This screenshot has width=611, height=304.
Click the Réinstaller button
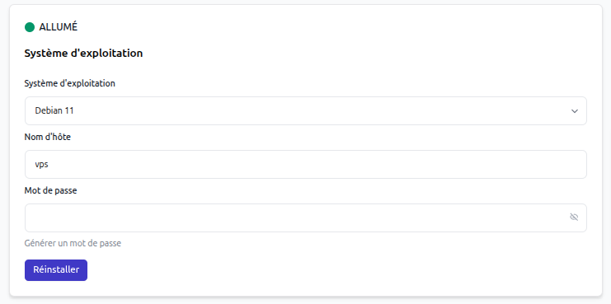point(56,270)
